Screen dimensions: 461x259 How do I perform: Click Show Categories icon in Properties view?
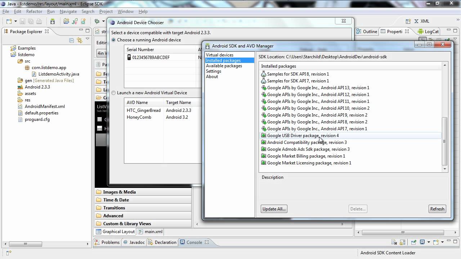click(x=422, y=39)
